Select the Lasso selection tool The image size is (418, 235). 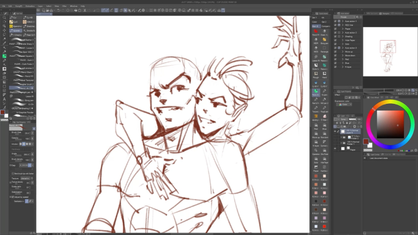(4, 35)
